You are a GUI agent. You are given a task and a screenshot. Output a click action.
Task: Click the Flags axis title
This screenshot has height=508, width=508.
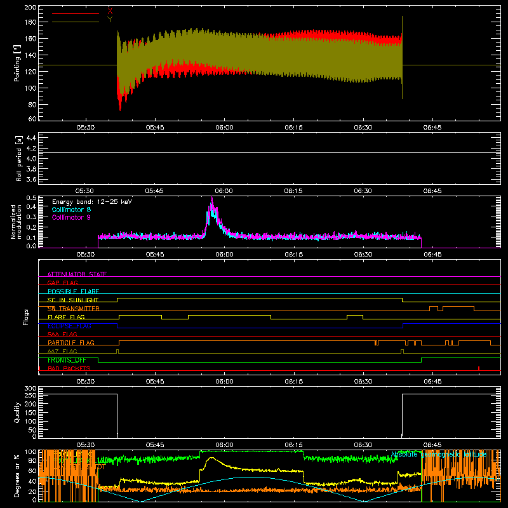tap(26, 317)
